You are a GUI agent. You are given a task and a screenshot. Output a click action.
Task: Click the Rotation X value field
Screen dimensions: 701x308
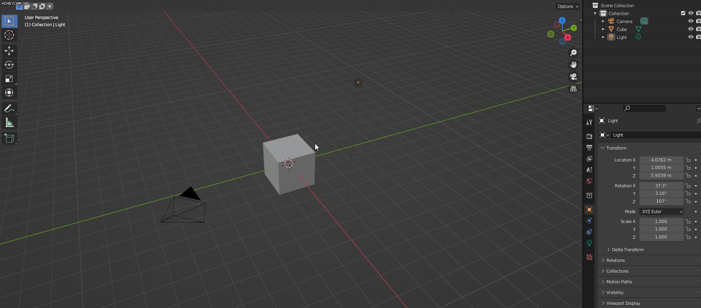coord(661,186)
